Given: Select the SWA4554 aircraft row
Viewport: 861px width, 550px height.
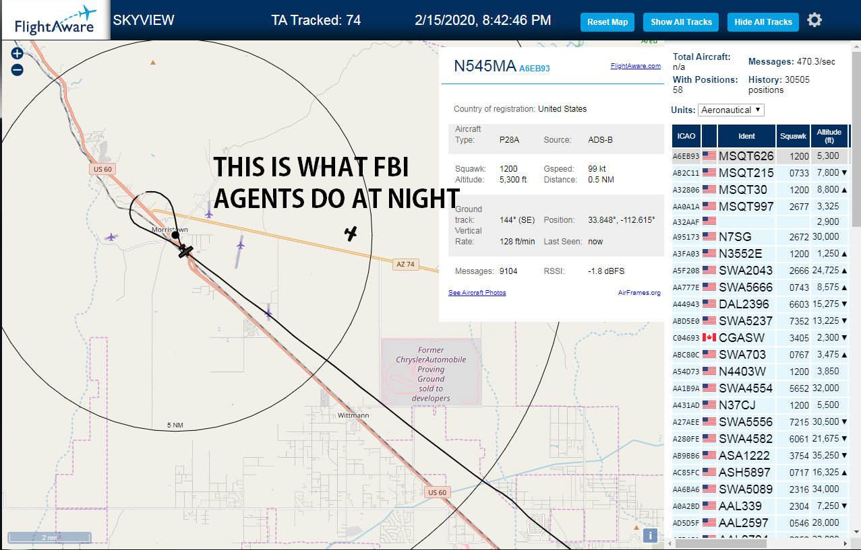Looking at the screenshot, I should pos(761,388).
